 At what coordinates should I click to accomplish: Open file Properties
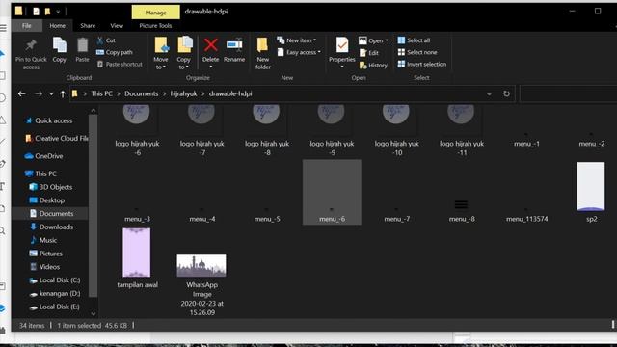(342, 51)
